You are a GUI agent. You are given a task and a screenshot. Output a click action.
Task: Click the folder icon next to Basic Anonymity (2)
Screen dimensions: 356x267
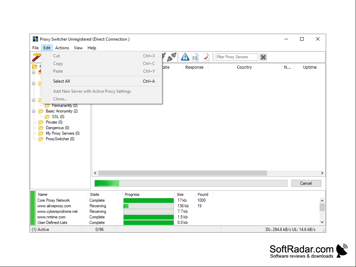[41, 111]
